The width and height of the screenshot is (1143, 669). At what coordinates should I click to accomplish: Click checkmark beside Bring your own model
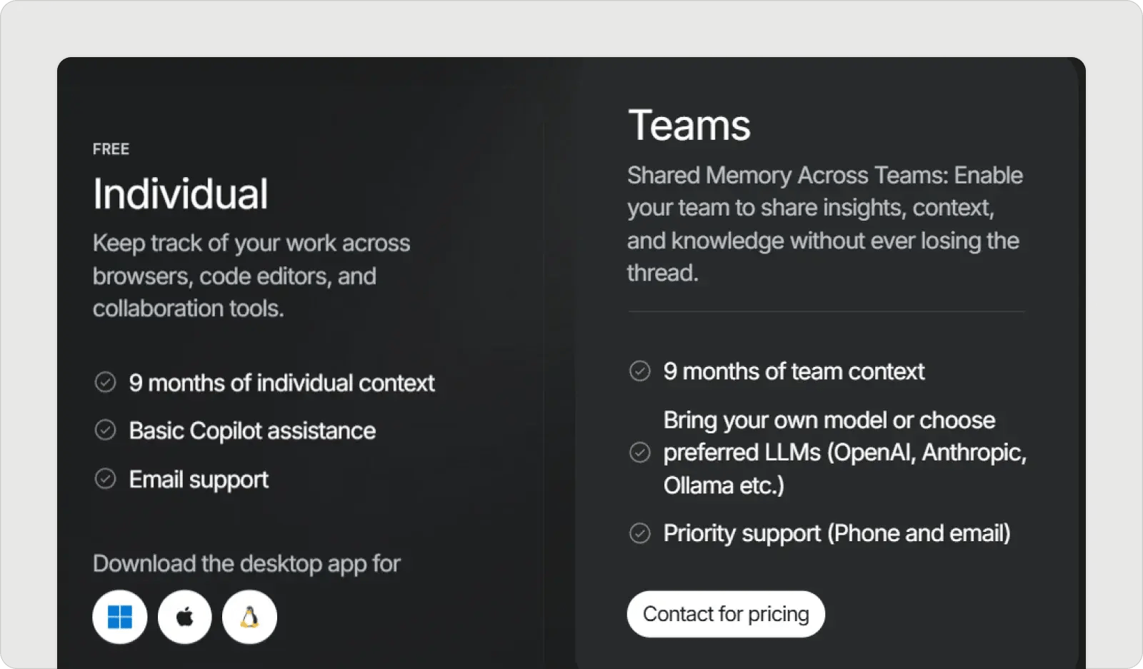(639, 453)
